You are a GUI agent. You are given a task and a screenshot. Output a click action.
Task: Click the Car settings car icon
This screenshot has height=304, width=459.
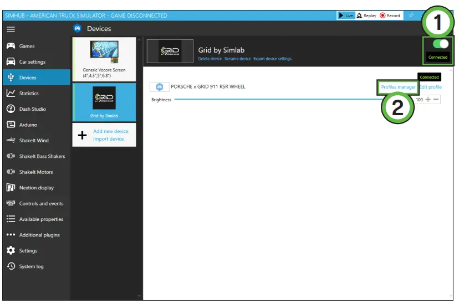tap(11, 61)
